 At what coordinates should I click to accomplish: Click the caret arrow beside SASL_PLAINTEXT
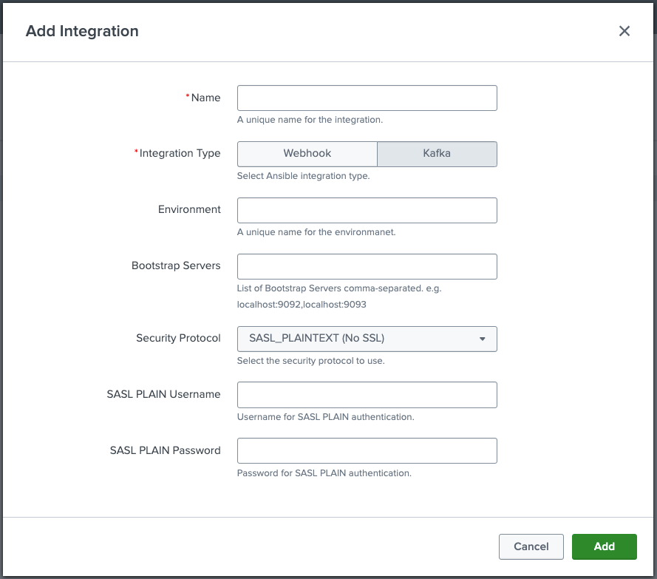pyautogui.click(x=483, y=339)
